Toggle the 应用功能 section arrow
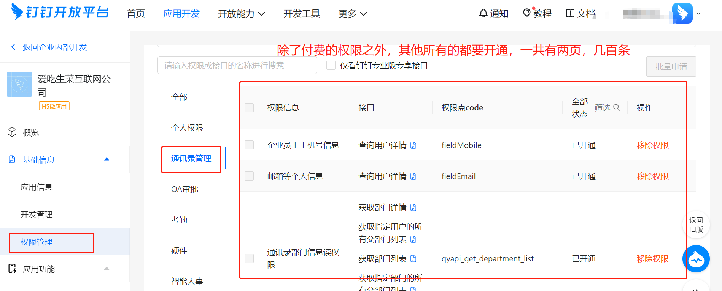Screen dimensions: 722x291 [x=107, y=269]
